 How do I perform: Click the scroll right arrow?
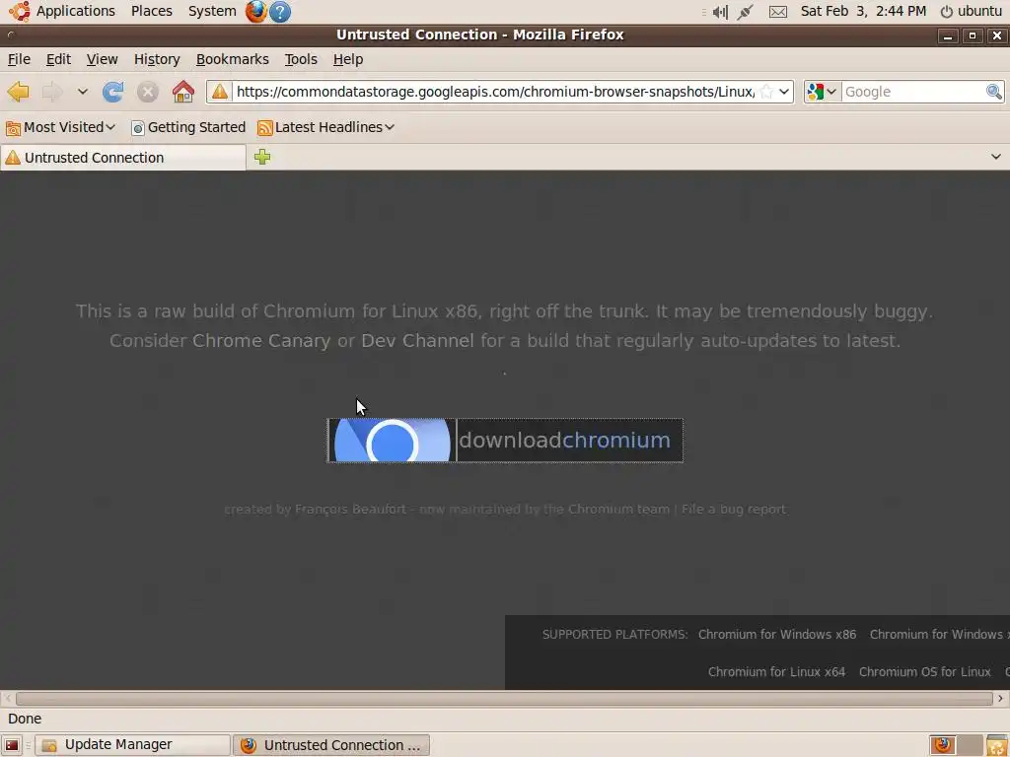tap(1000, 699)
